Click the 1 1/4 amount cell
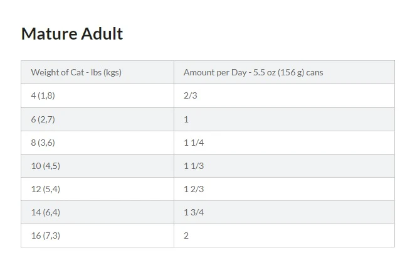 tap(284, 143)
